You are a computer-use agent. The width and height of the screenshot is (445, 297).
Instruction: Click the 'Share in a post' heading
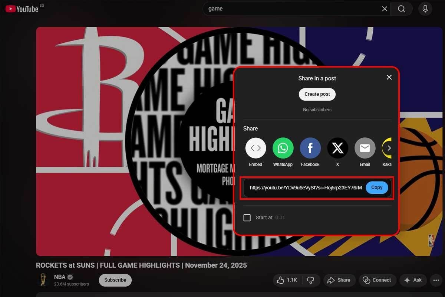[317, 78]
